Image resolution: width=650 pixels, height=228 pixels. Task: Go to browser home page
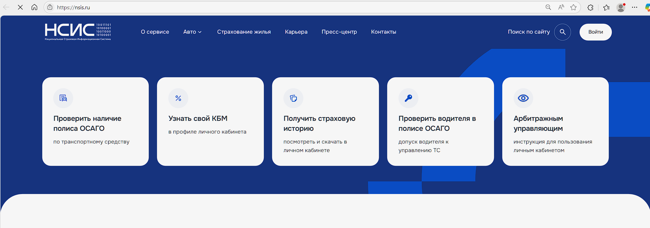[34, 7]
